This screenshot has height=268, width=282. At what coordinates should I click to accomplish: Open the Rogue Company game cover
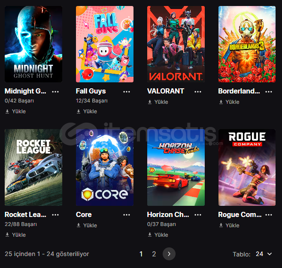click(247, 167)
